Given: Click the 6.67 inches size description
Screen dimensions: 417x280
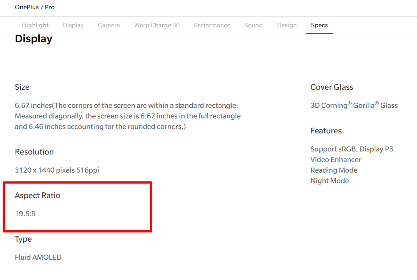Looking at the screenshot, I should (x=128, y=116).
